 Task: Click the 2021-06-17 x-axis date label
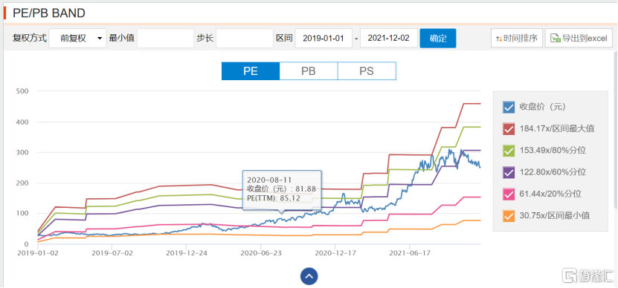[410, 253]
